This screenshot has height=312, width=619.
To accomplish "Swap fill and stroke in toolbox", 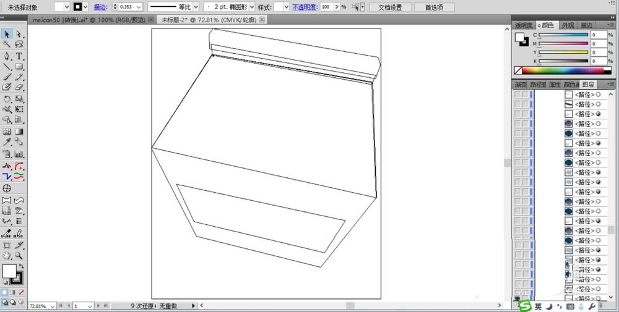I will [x=21, y=267].
